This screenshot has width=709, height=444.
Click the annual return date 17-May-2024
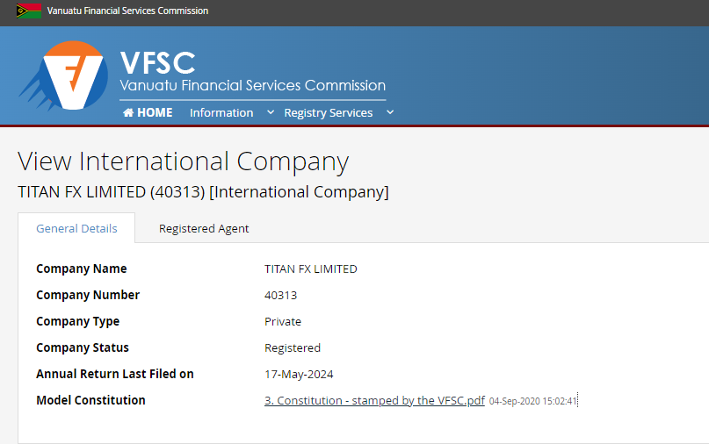299,375
